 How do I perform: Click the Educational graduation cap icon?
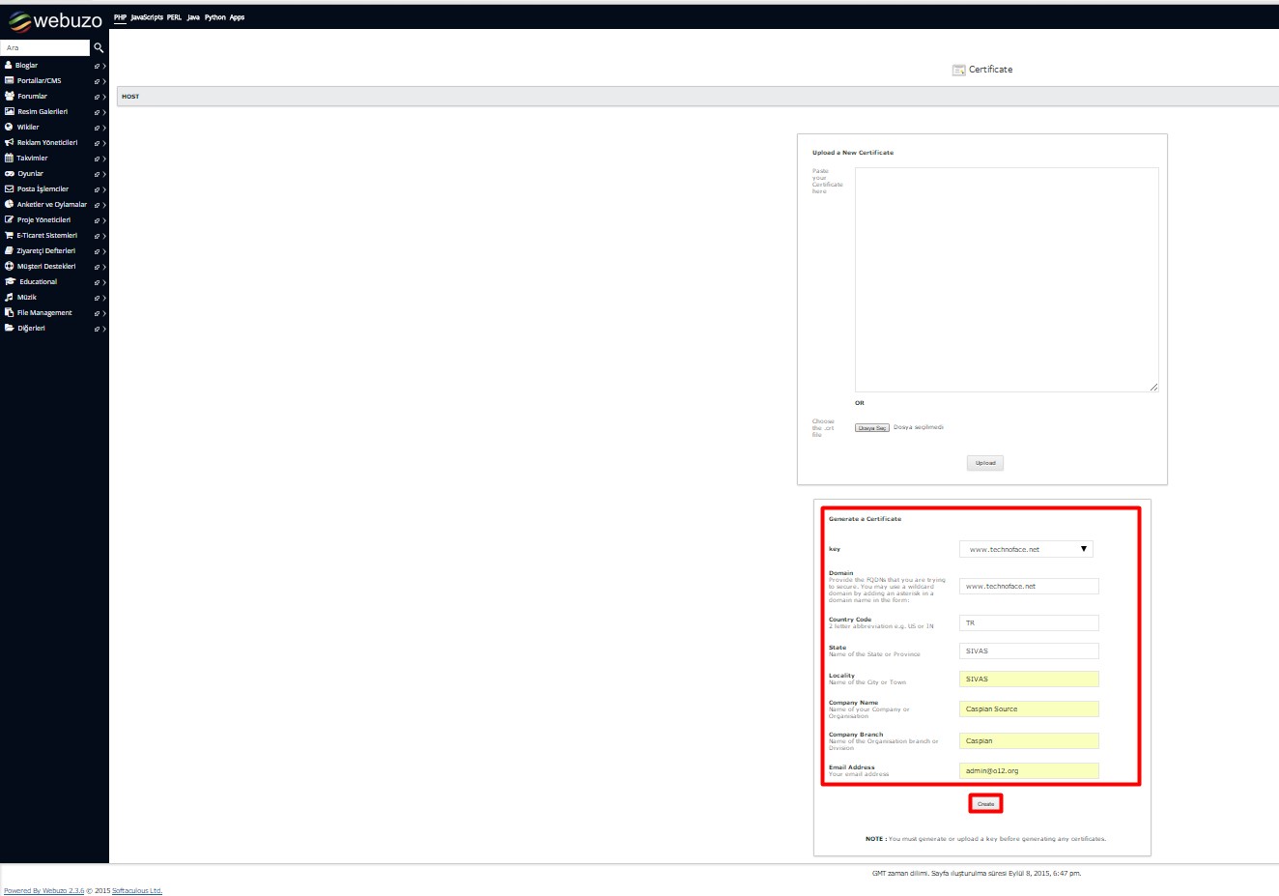11,281
